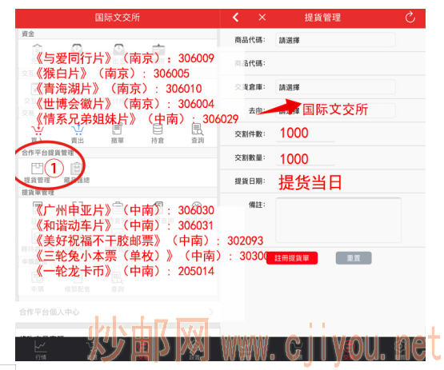Switch to the 行情 bottom tab
444x370 pixels.
[41, 350]
